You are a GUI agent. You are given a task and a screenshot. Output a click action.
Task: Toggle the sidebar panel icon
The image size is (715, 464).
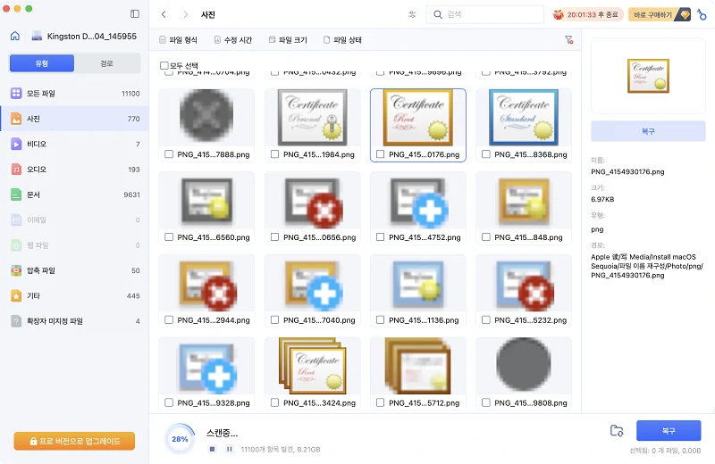[135, 14]
